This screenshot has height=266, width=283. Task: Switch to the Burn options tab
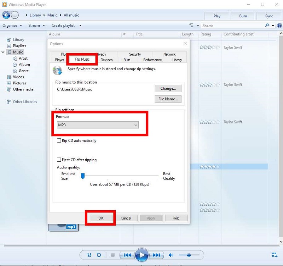point(127,60)
